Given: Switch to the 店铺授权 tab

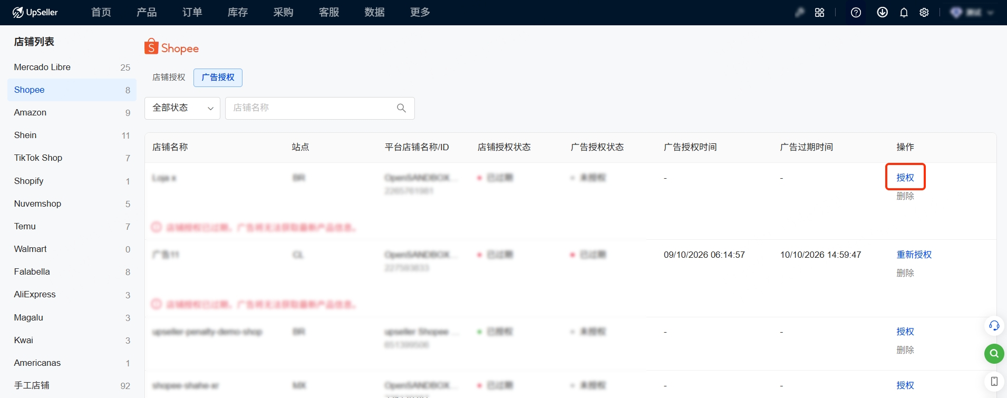Looking at the screenshot, I should tap(169, 77).
